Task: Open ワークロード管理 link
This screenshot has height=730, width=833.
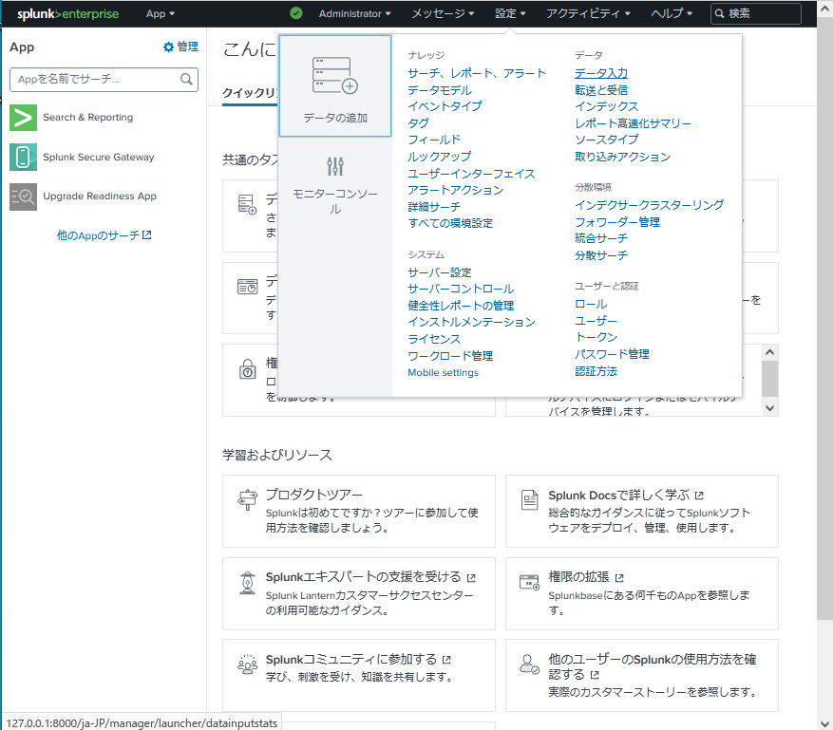Action: 450,356
